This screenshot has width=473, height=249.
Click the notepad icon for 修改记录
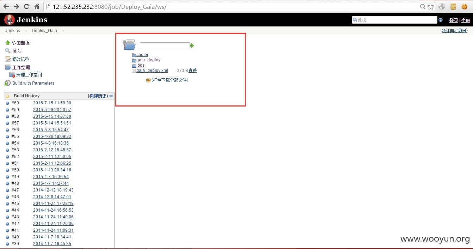click(7, 59)
